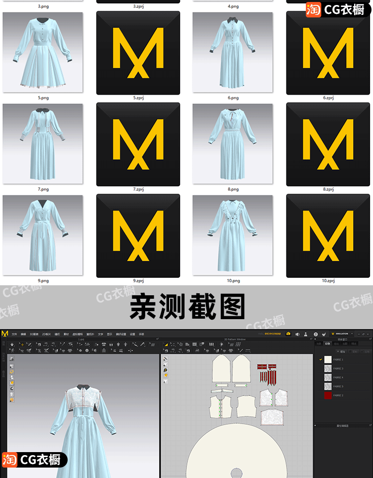Open the 9.png dress thumbnail

tap(43, 236)
